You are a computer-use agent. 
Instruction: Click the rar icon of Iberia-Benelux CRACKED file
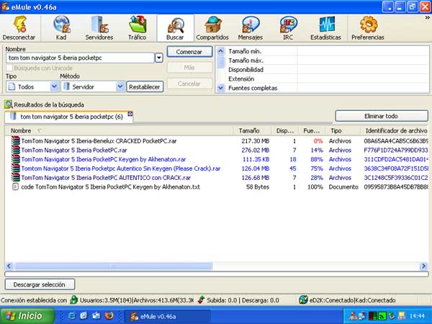click(16, 141)
